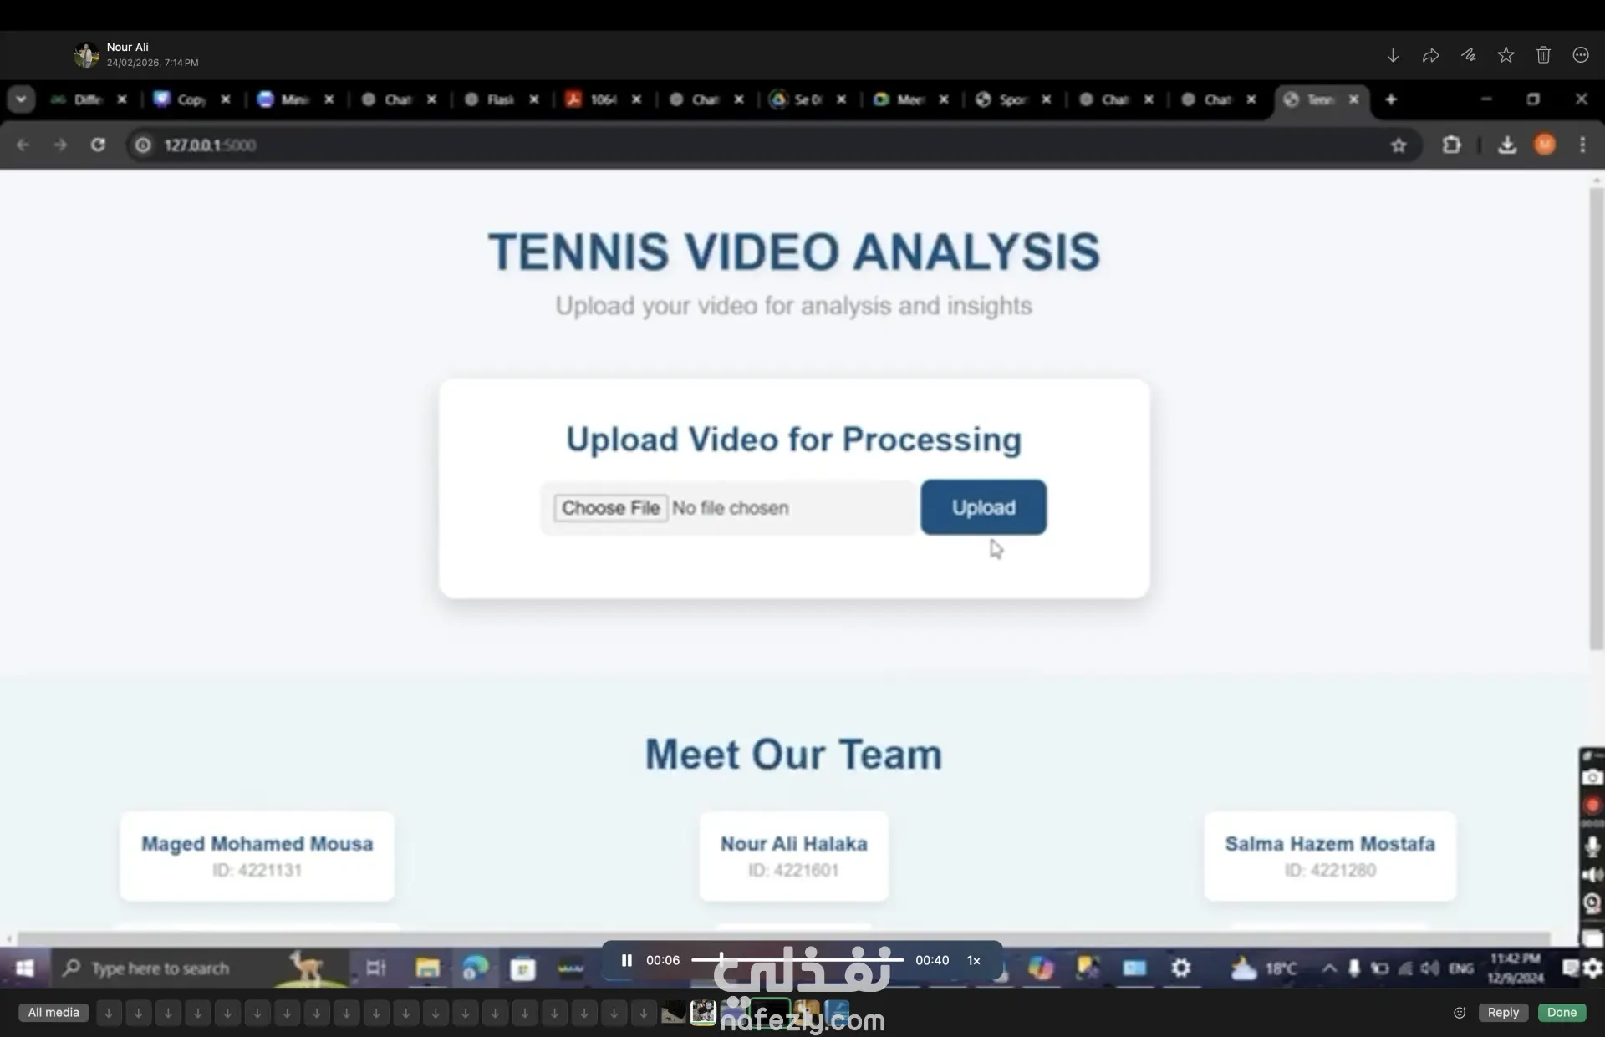Click the green Done button
The image size is (1605, 1037).
click(1562, 1013)
